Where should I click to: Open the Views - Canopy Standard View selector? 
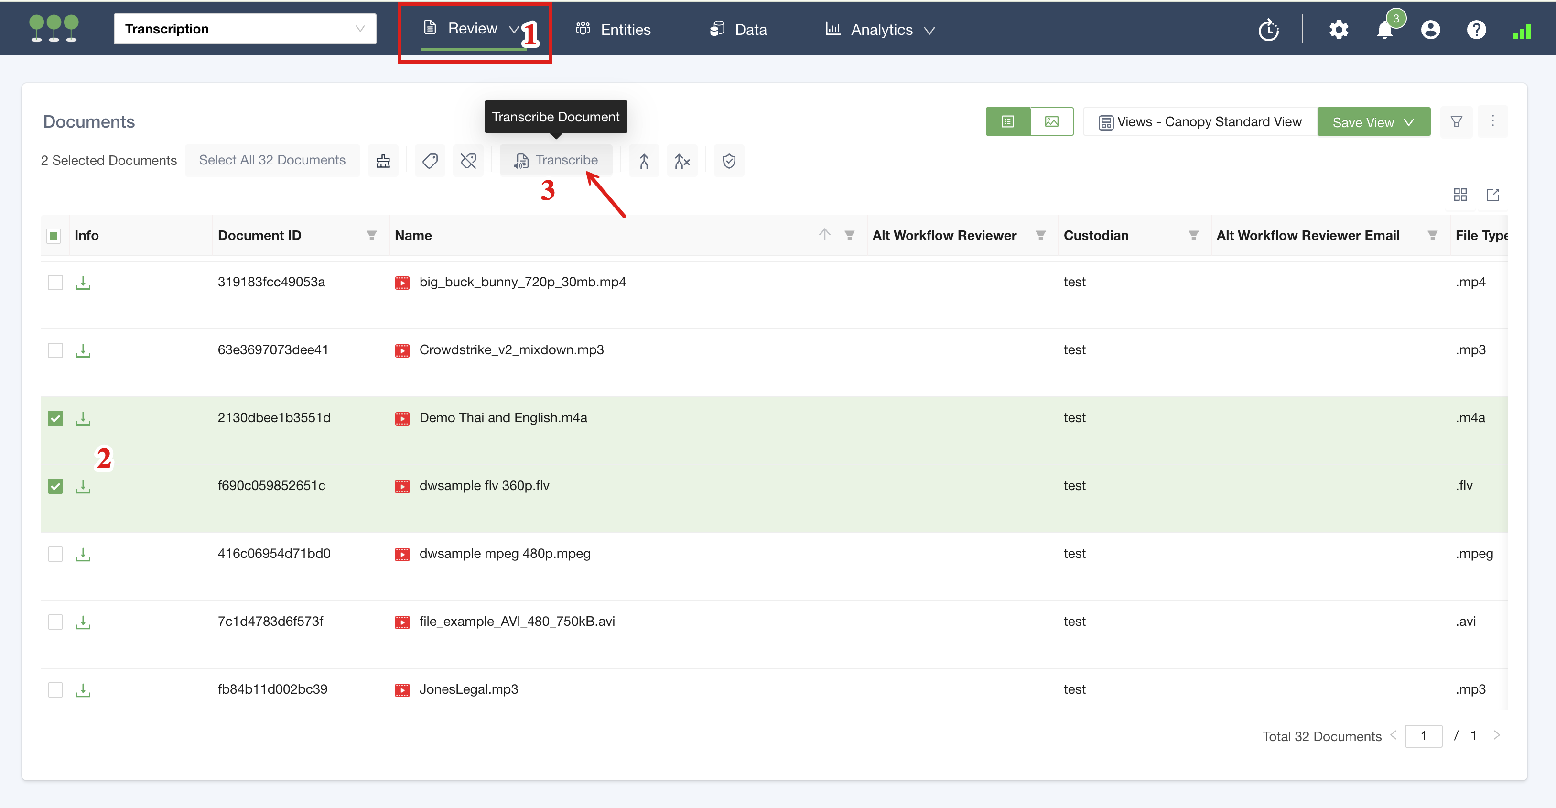[1199, 122]
